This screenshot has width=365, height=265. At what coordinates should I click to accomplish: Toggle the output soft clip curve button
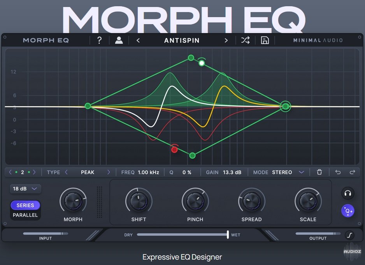(x=349, y=235)
